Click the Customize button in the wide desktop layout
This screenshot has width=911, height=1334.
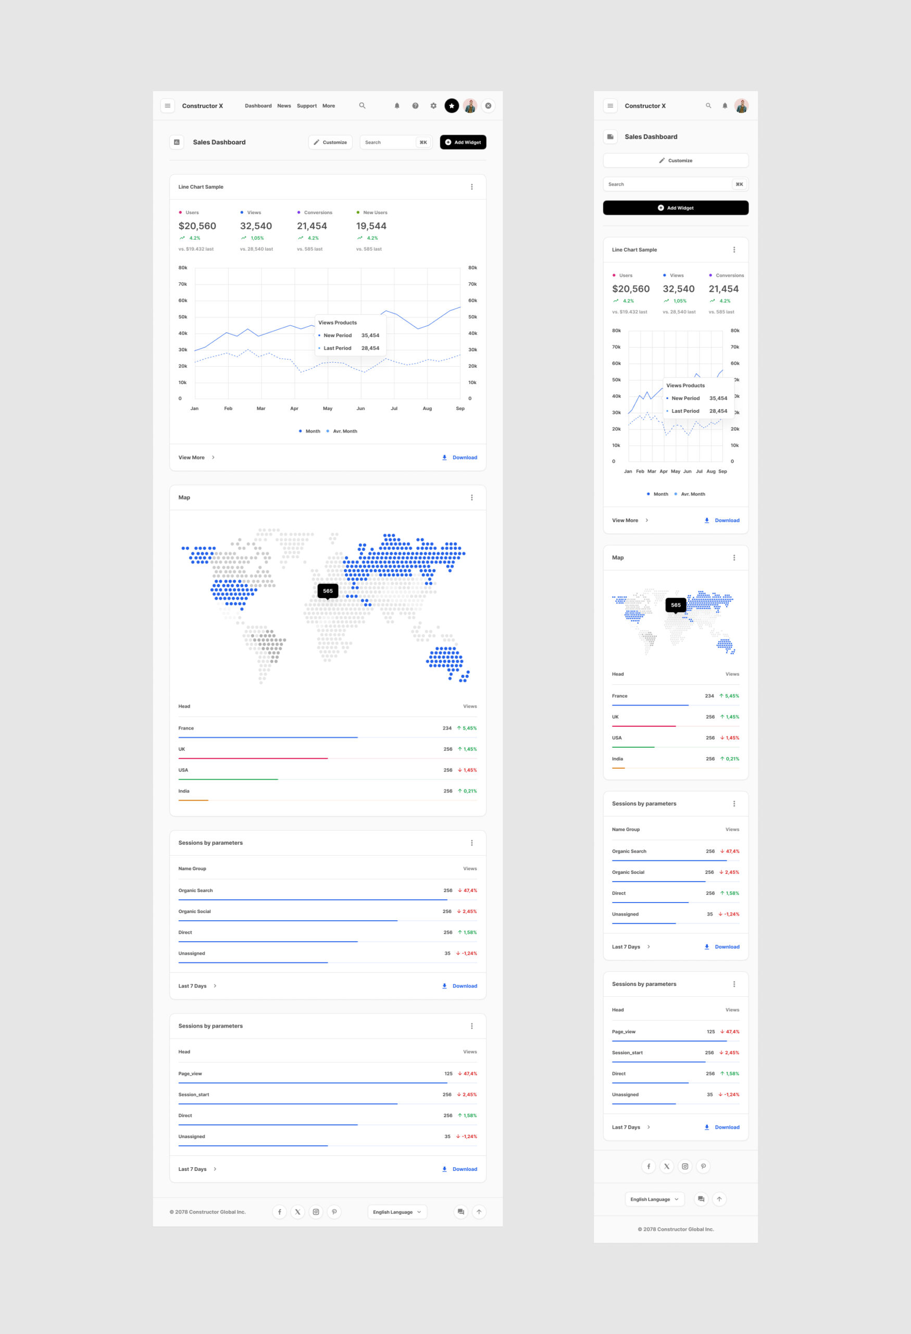(330, 142)
